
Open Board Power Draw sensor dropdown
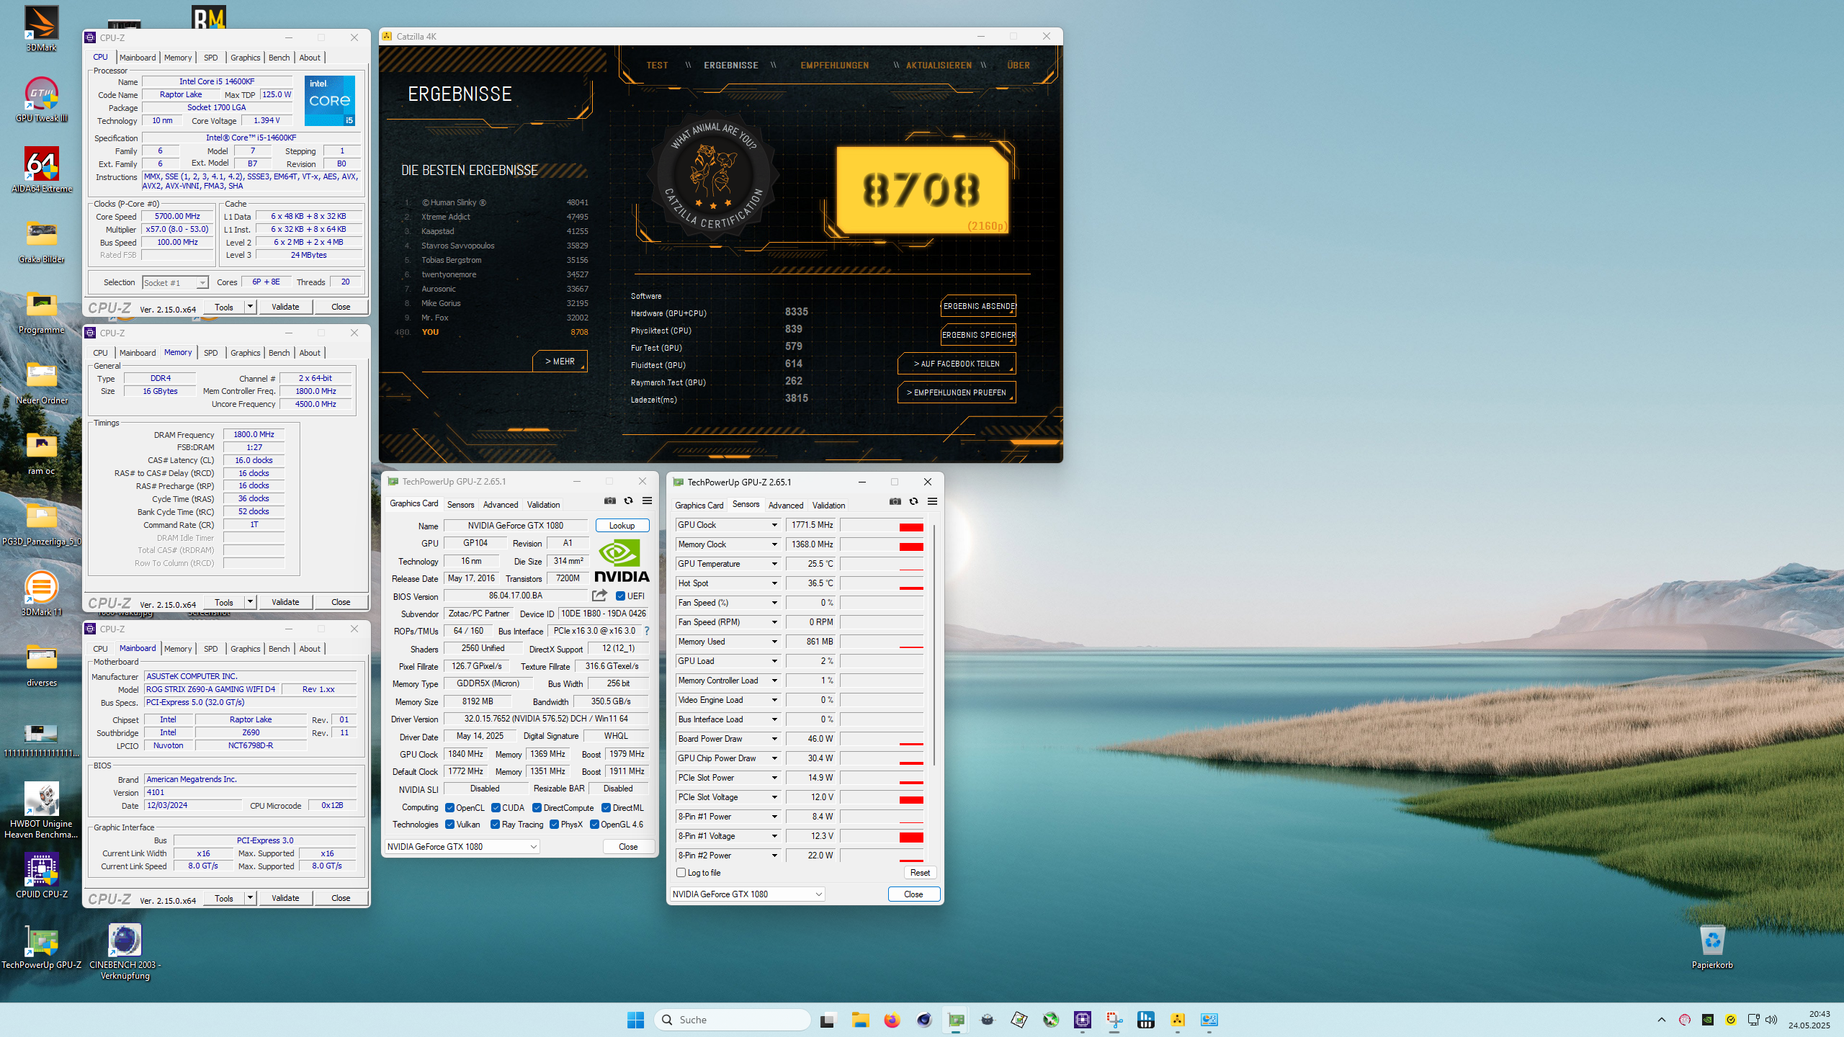tap(774, 739)
